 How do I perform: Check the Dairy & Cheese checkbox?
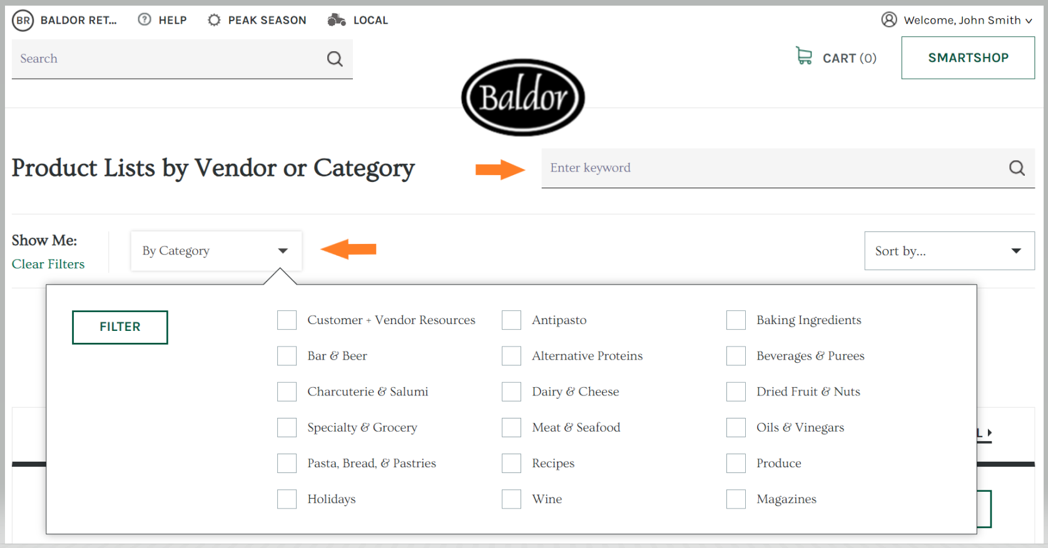click(x=511, y=392)
